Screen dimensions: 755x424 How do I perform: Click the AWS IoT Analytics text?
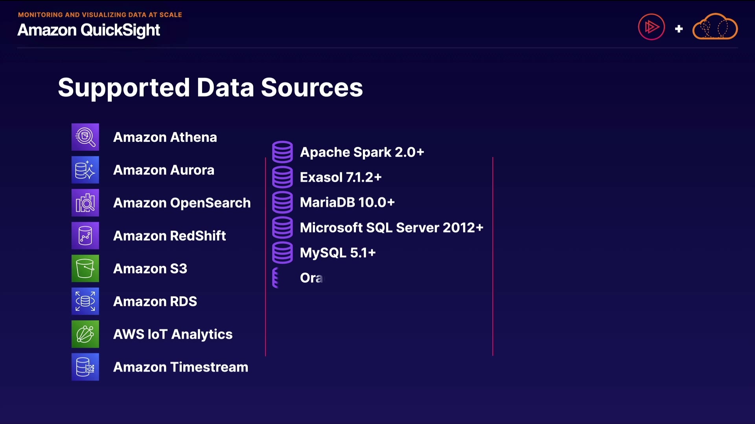point(173,334)
